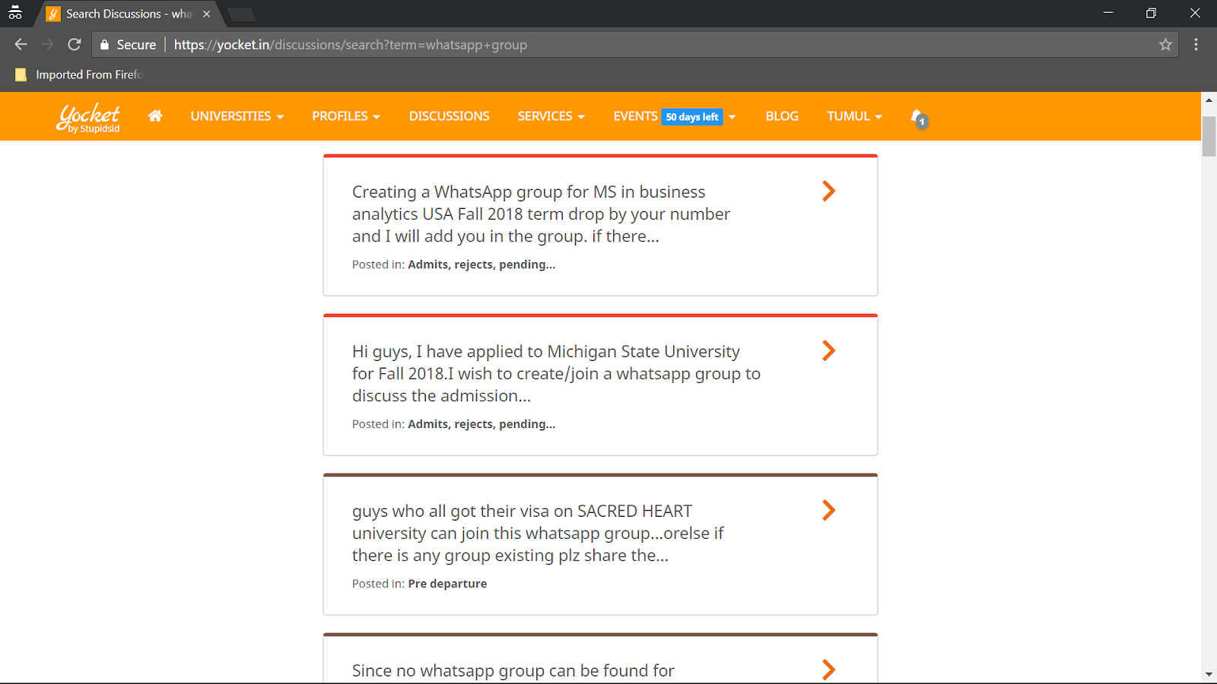Reload the page
Screen dimensions: 1217x684
(74, 45)
